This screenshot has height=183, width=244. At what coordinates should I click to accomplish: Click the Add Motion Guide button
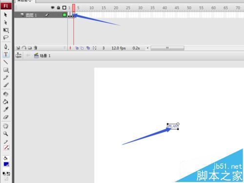point(24,48)
